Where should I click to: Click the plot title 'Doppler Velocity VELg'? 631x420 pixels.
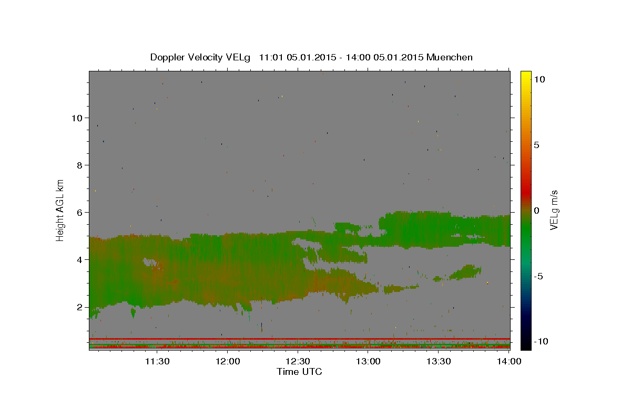[201, 57]
